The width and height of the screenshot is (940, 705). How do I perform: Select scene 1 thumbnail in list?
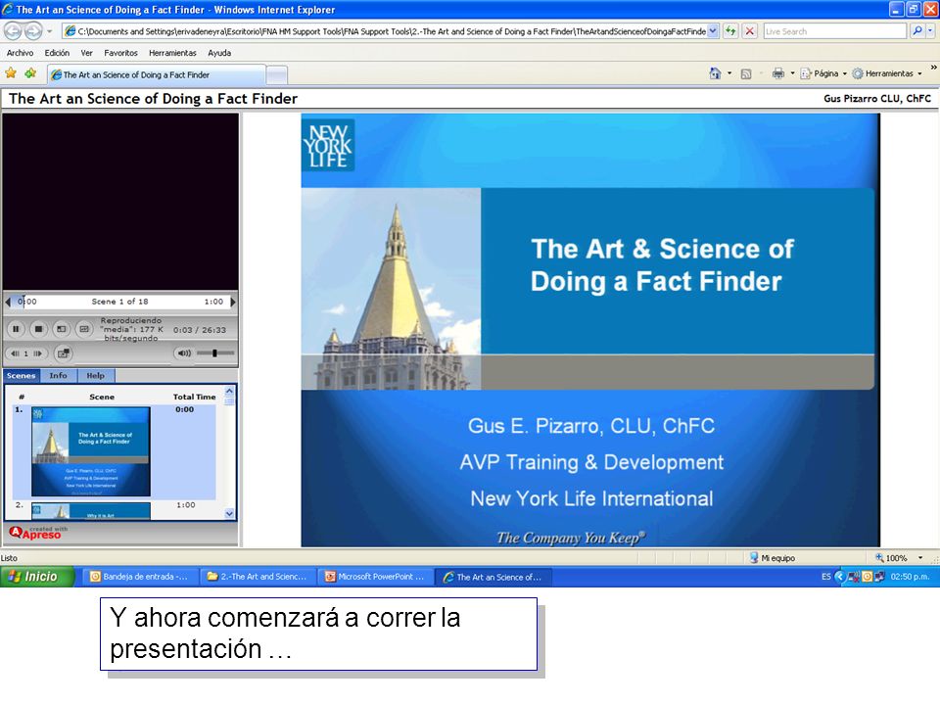pos(91,451)
